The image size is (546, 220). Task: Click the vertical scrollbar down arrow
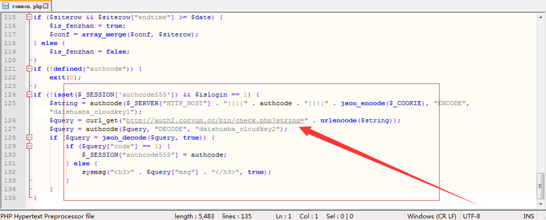(x=541, y=203)
